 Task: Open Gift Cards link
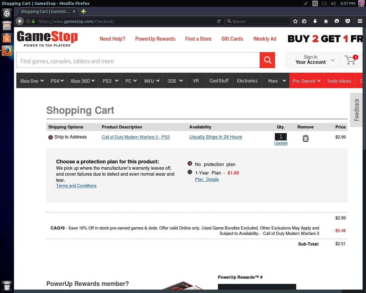click(x=232, y=39)
